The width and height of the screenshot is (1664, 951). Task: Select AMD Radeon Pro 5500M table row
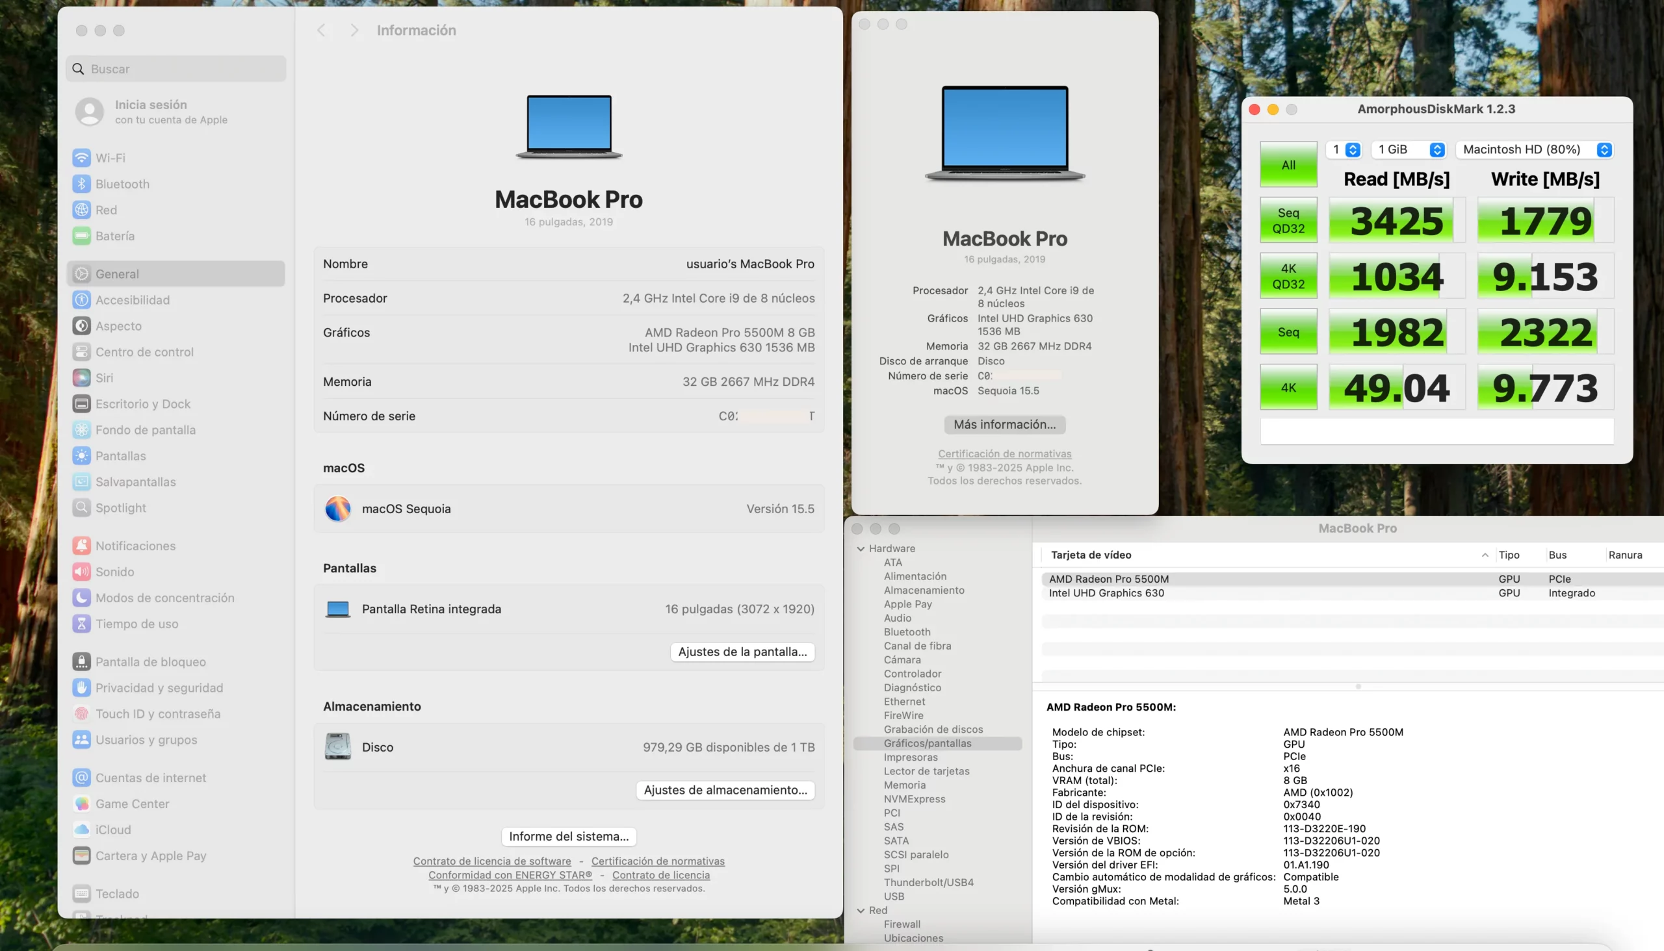(x=1351, y=579)
